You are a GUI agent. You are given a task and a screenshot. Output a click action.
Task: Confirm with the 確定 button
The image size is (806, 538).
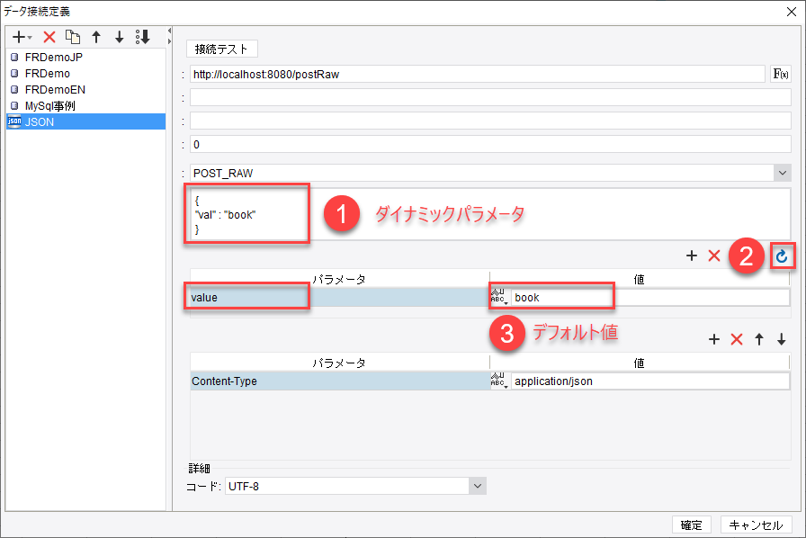click(692, 525)
